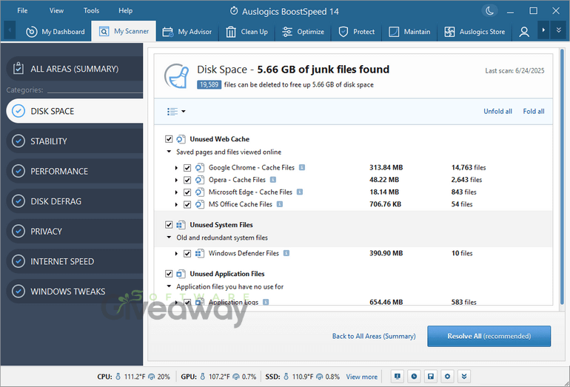Collapse Saved pages and files viewed online

[x=169, y=152]
